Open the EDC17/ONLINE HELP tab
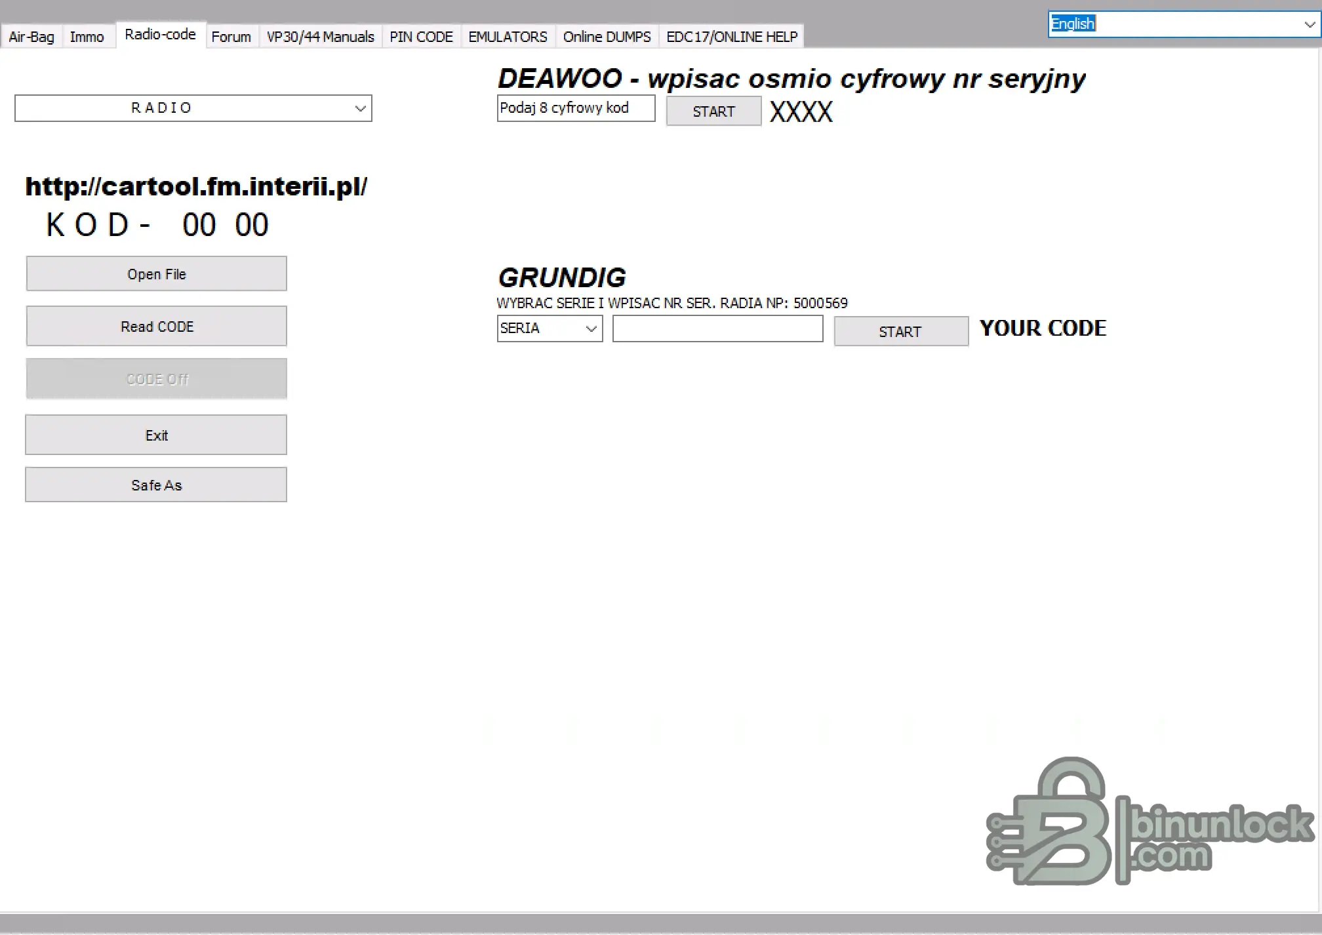 (x=732, y=37)
